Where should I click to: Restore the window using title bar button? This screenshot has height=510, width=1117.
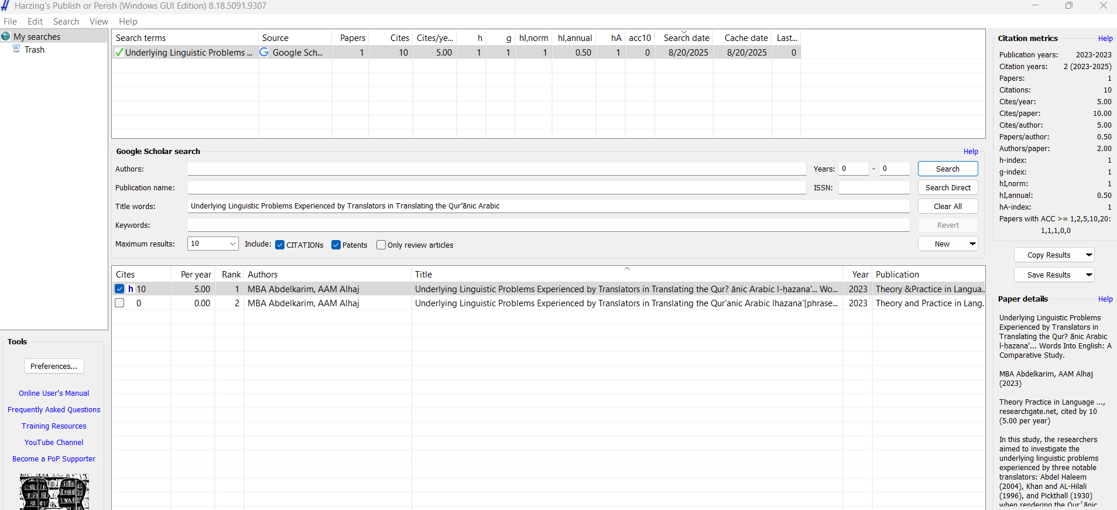click(x=1069, y=6)
